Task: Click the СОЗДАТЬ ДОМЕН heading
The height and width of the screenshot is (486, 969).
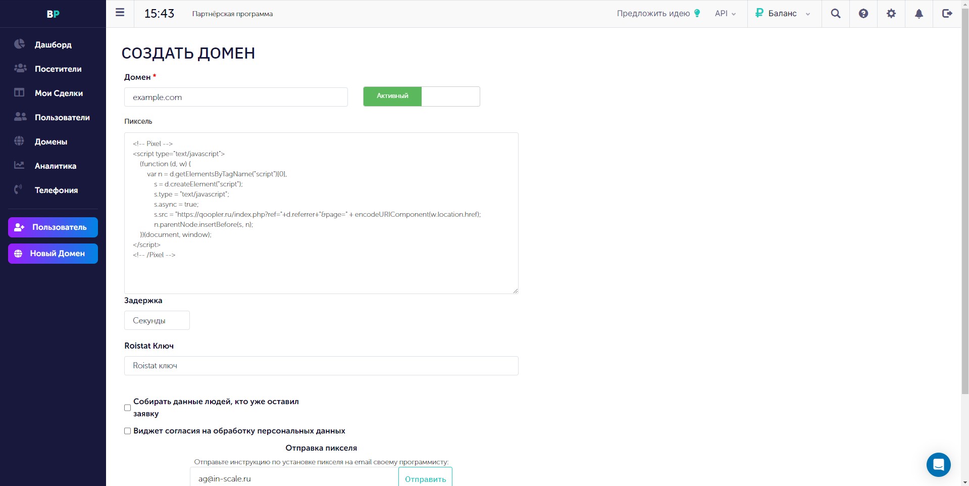Action: 188,53
